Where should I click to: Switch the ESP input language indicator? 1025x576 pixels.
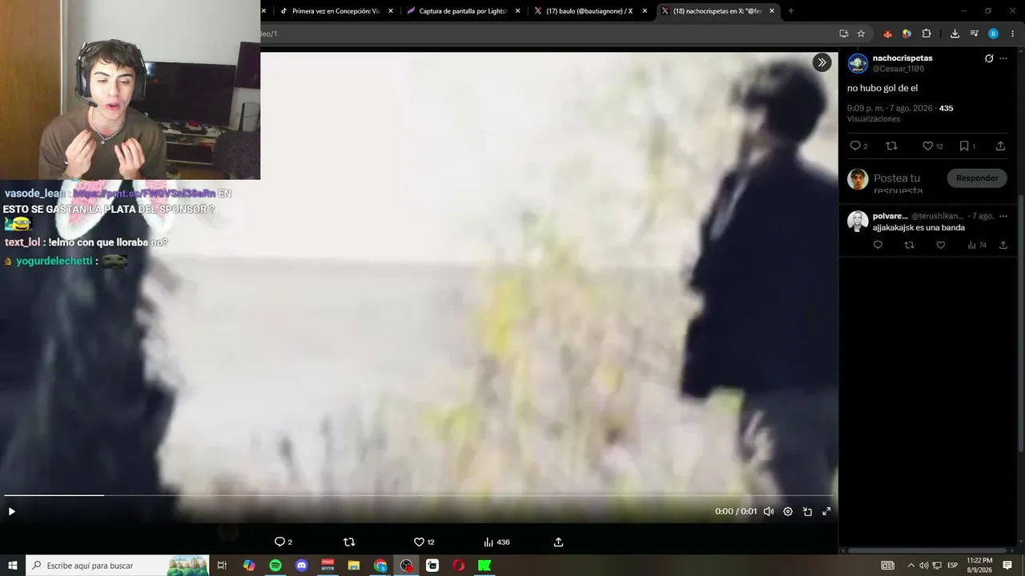pos(953,566)
